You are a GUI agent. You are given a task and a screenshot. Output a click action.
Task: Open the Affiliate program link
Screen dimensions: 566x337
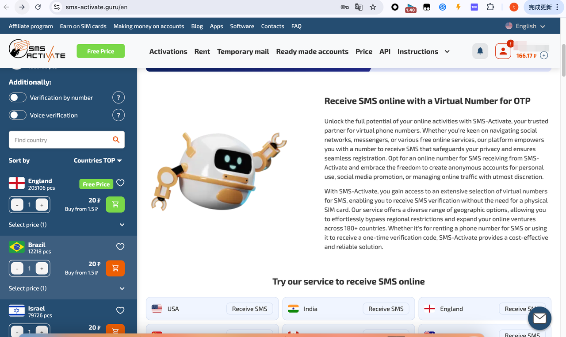click(x=31, y=26)
